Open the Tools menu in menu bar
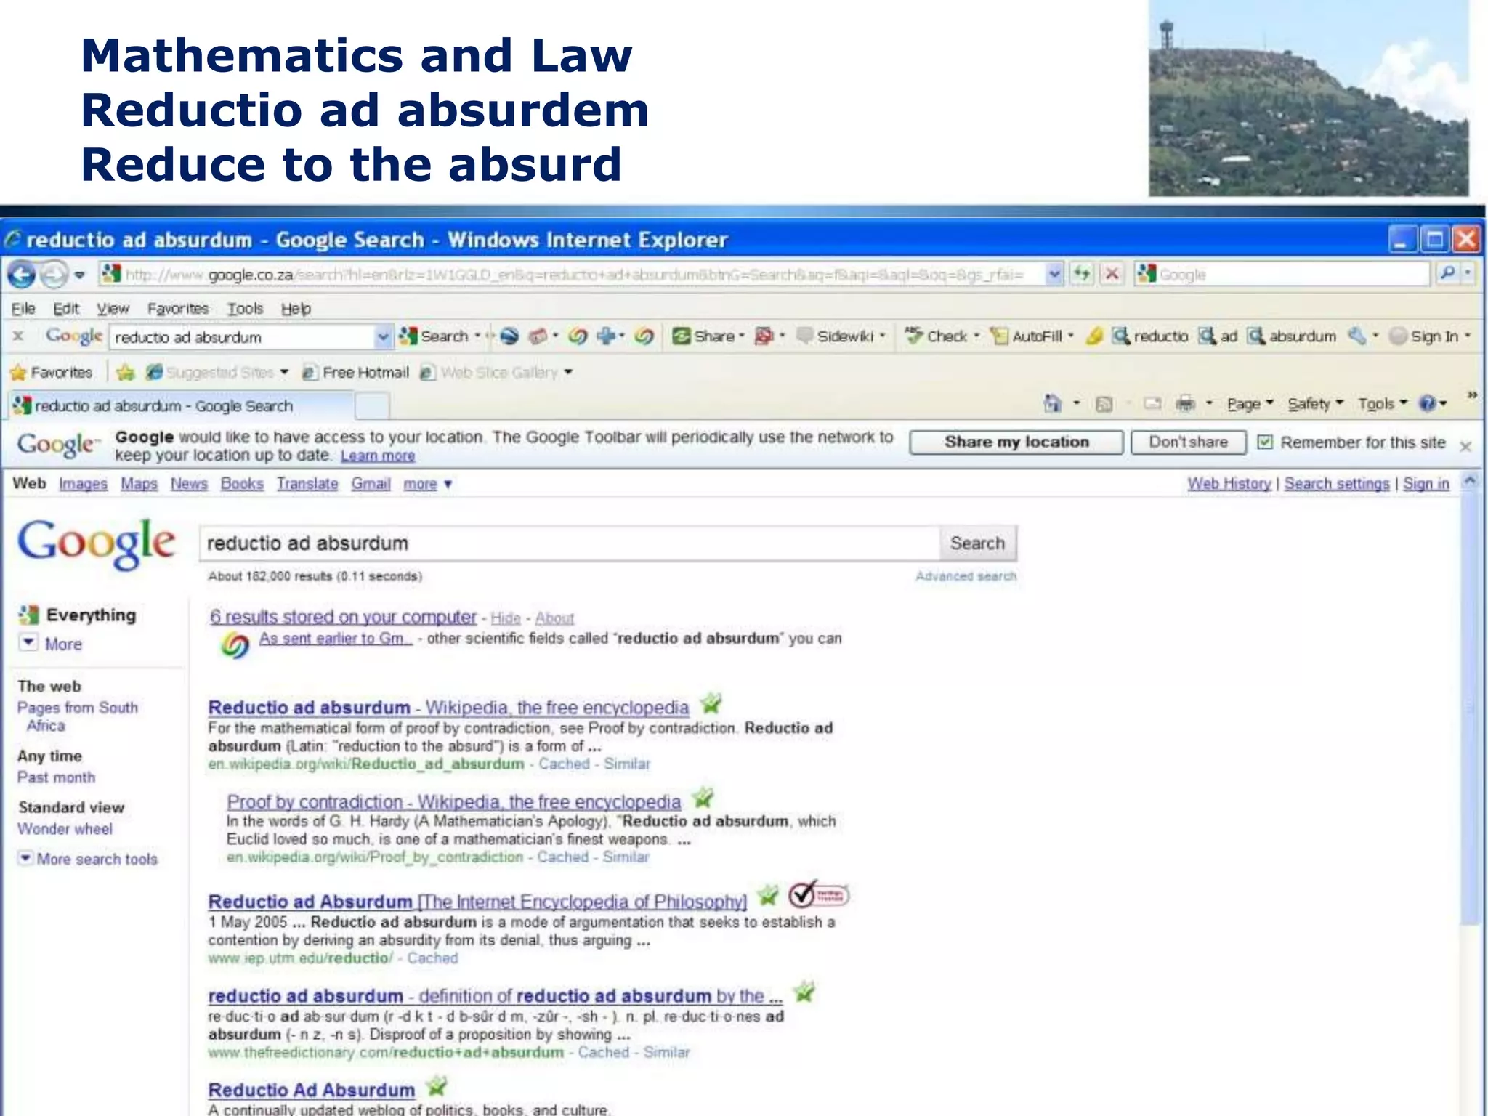Image resolution: width=1488 pixels, height=1116 pixels. point(245,309)
